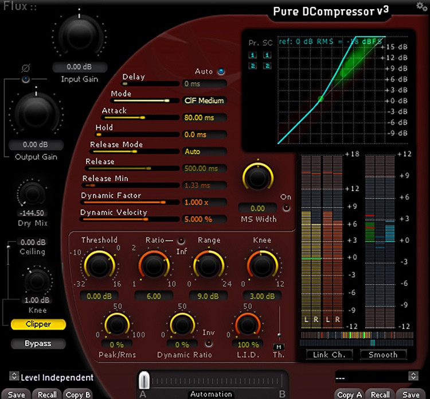Toggle SC channel 1 routing
The image size is (430, 399).
coord(267,55)
